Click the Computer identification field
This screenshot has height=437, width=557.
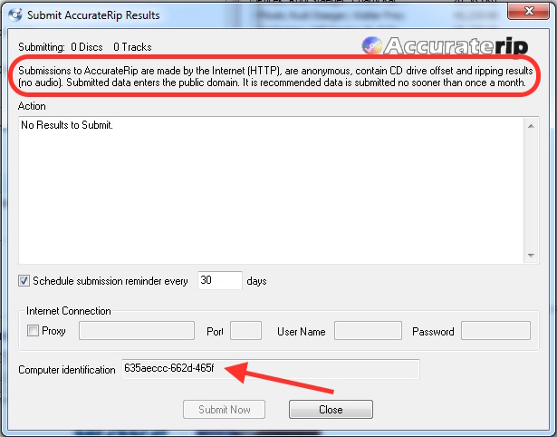coord(270,369)
